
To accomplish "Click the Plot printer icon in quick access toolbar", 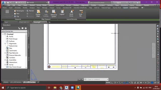I will pos(16,2).
